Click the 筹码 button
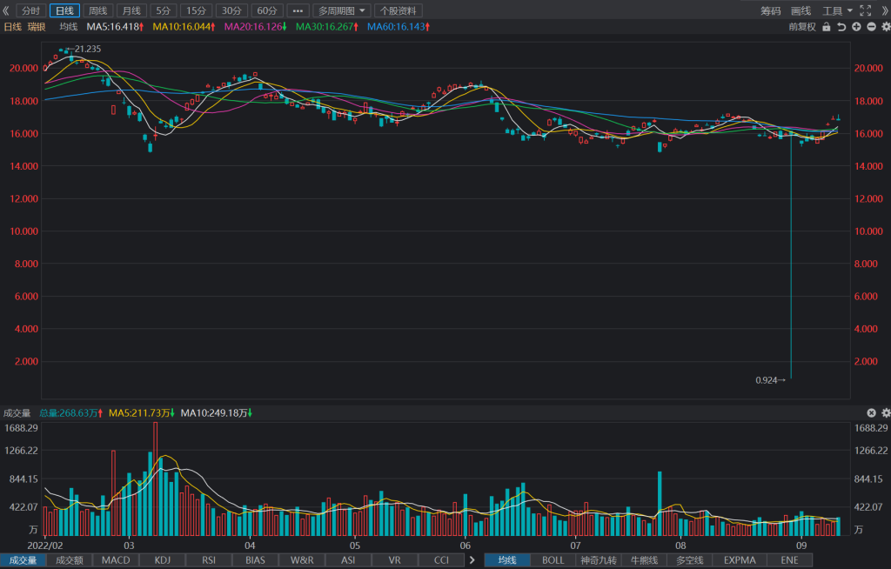Viewport: 891px width, 569px height. 771,10
